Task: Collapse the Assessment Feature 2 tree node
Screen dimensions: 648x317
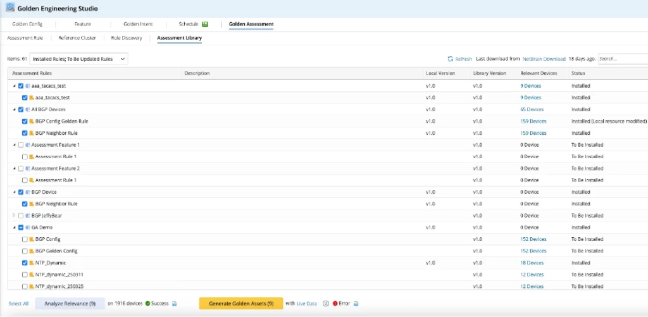Action: [x=14, y=169]
